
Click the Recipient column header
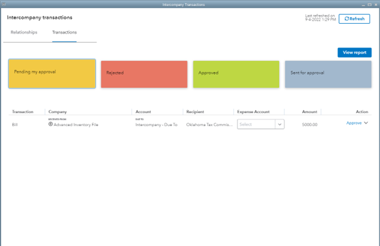coord(195,111)
